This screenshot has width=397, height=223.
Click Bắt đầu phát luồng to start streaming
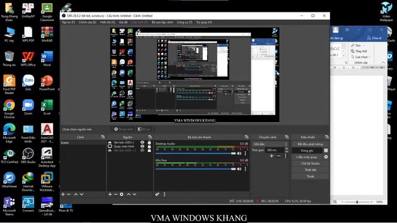tap(310, 144)
